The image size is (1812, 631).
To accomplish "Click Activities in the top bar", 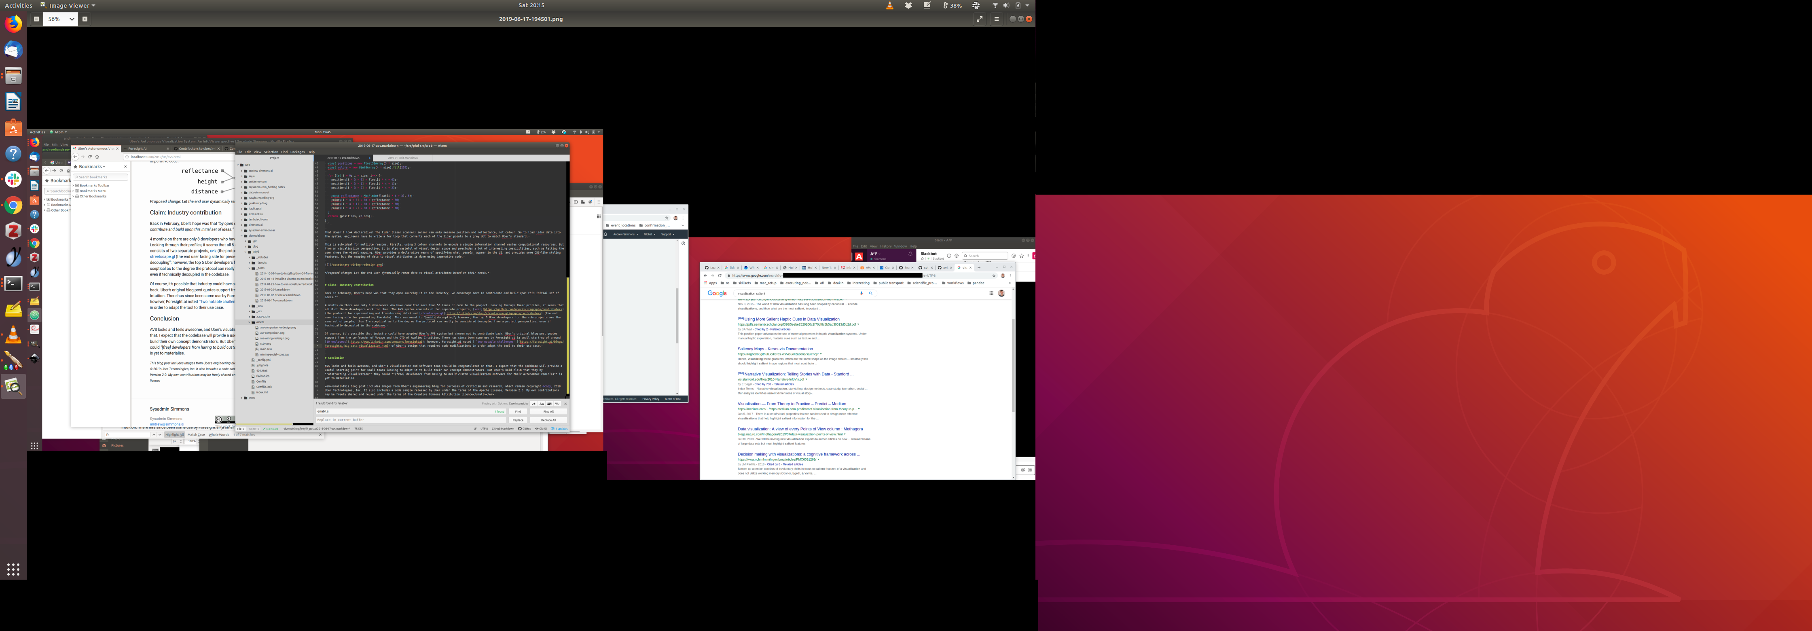I will (18, 5).
